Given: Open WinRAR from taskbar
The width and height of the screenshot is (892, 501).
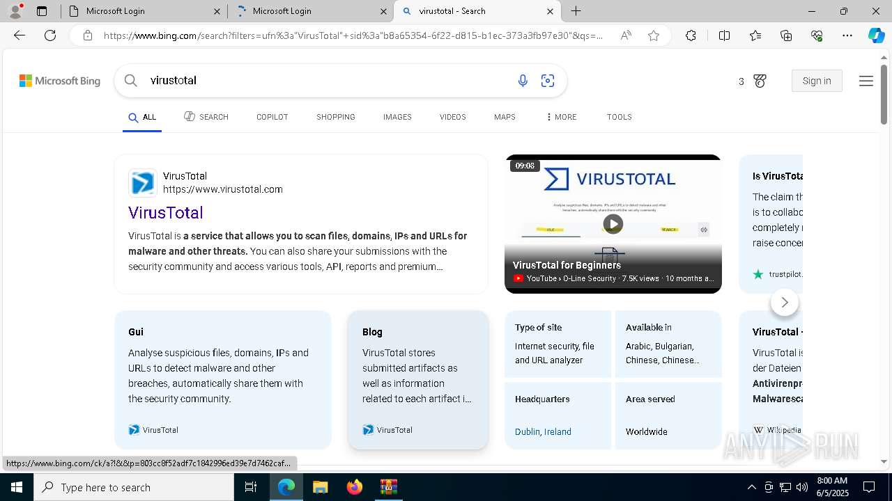Looking at the screenshot, I should [x=388, y=487].
